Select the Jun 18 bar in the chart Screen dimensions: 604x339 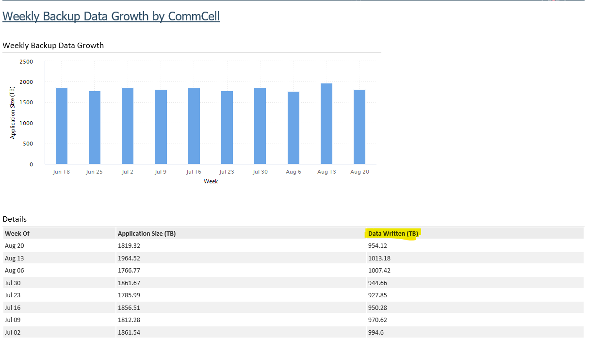tap(62, 126)
